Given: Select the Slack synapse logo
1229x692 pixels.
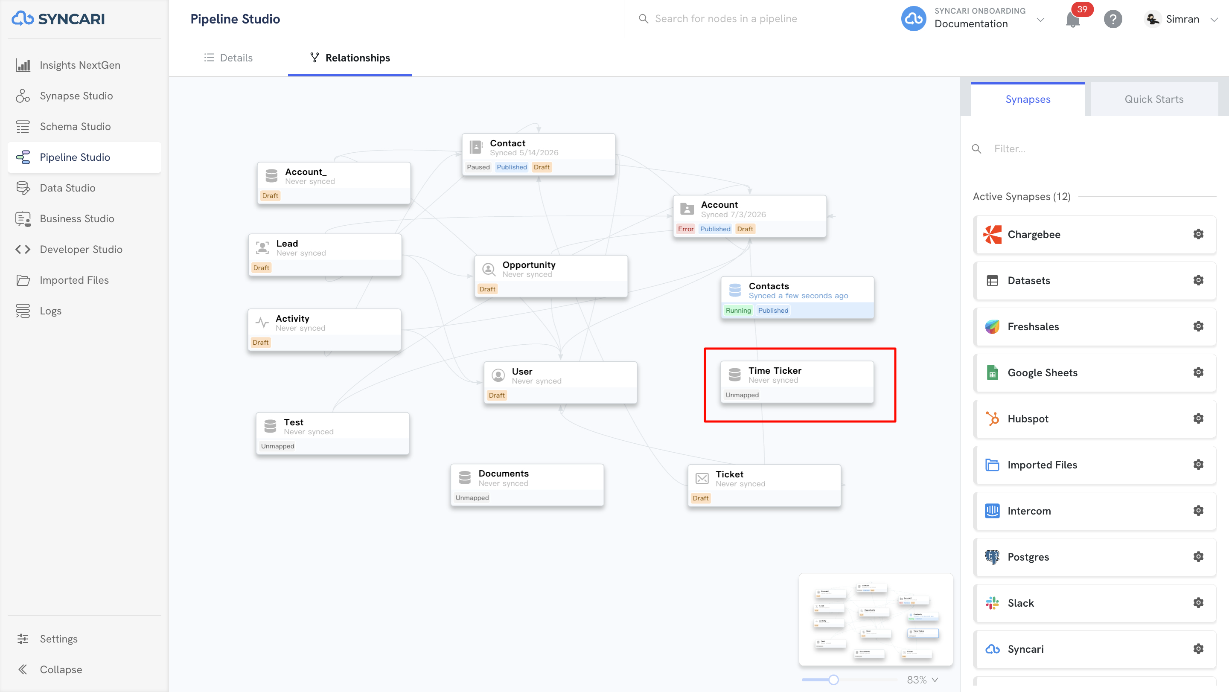Looking at the screenshot, I should (x=992, y=603).
